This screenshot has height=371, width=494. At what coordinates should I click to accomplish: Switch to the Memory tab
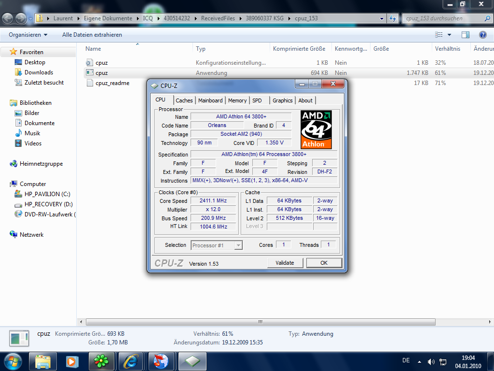click(237, 100)
